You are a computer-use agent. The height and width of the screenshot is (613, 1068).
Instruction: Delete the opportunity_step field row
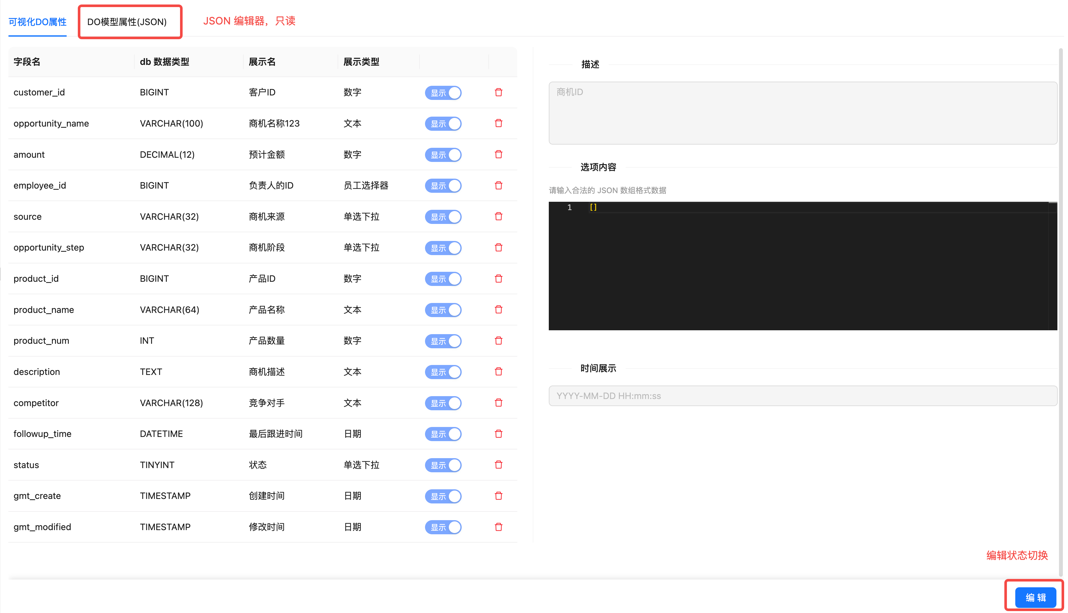click(498, 248)
